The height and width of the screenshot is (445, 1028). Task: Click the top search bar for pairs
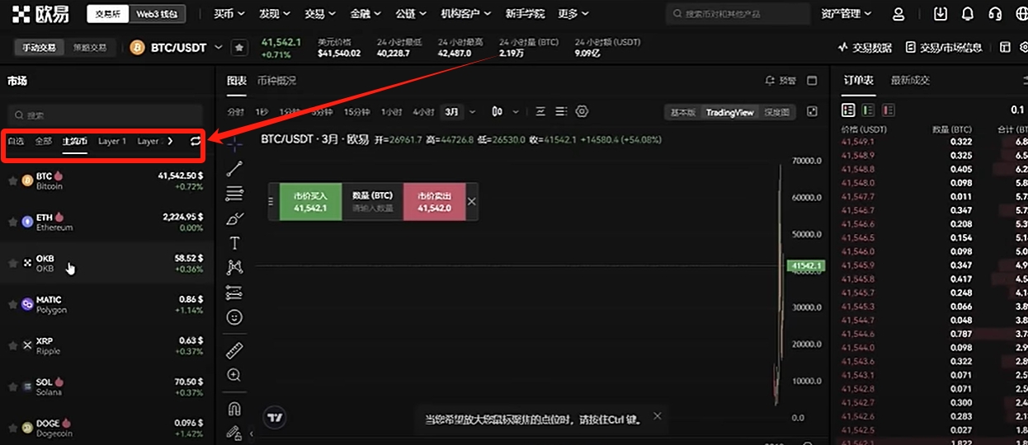737,14
